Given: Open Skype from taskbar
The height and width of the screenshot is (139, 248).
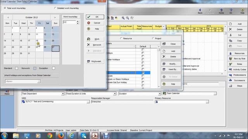Looking at the screenshot, I should (x=83, y=136).
